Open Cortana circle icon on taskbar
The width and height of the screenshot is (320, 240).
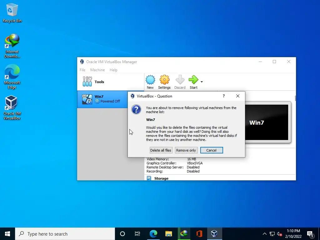click(x=122, y=234)
